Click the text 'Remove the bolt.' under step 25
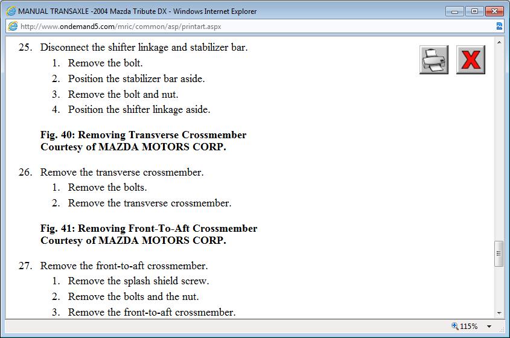This screenshot has width=510, height=338. pyautogui.click(x=105, y=63)
